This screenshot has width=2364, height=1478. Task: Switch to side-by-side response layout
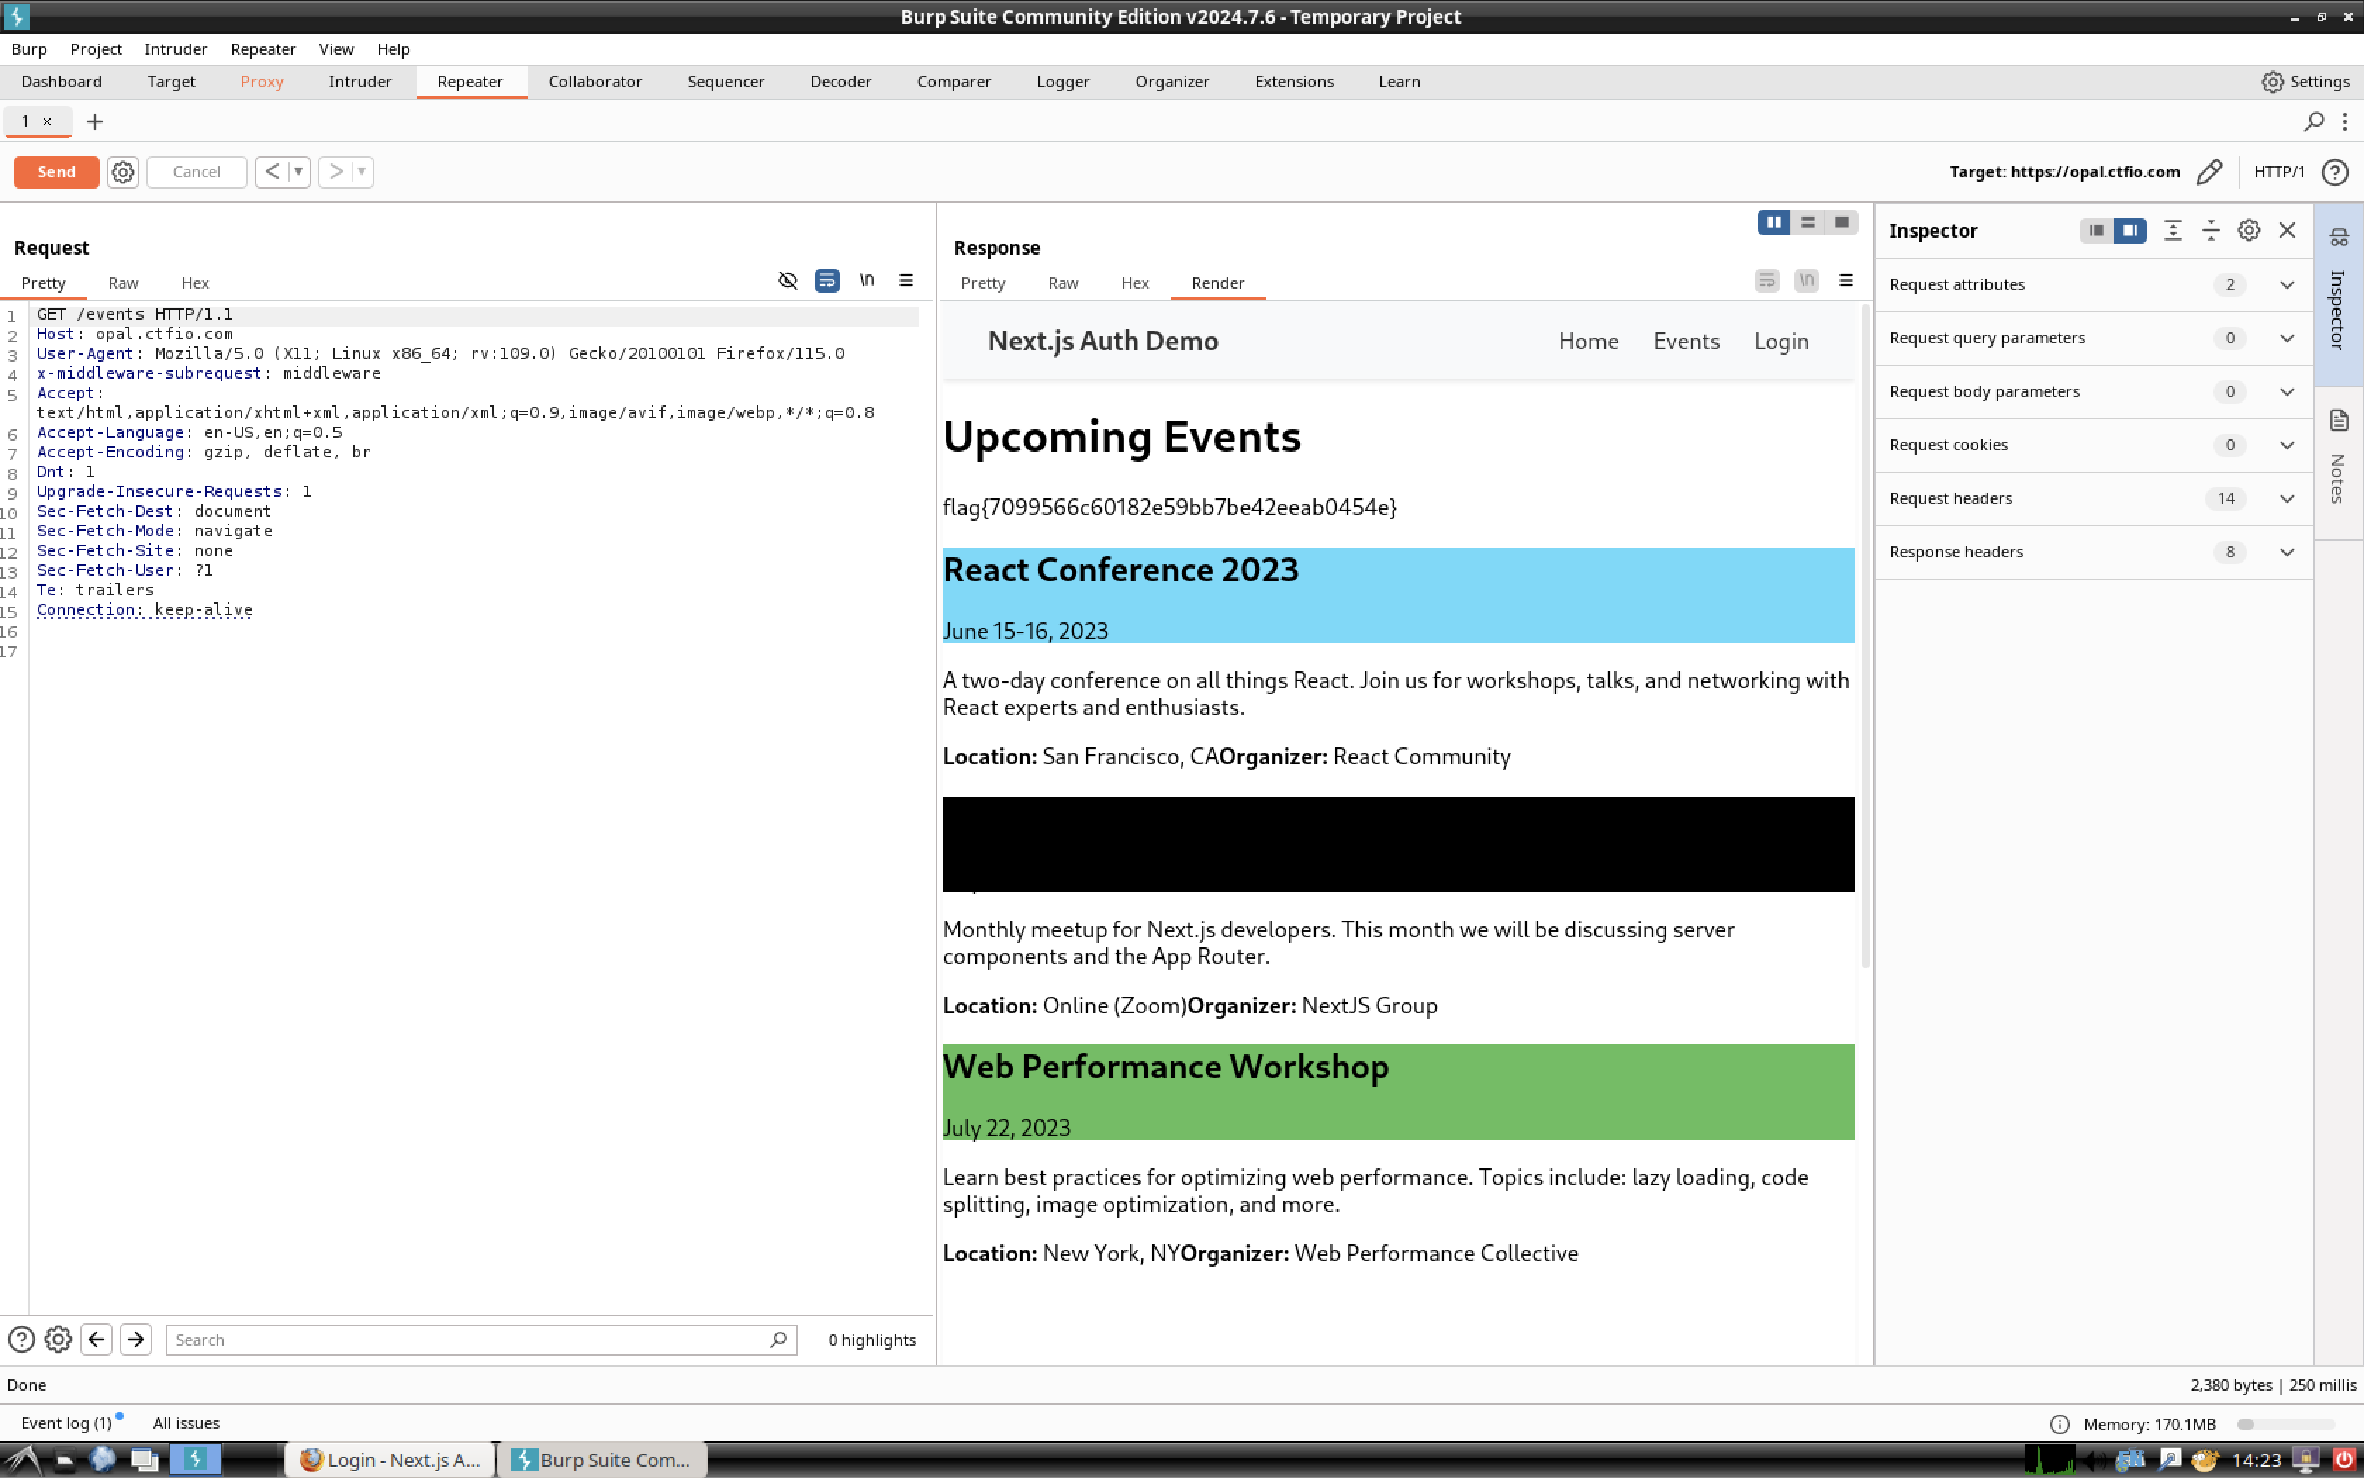1773,223
